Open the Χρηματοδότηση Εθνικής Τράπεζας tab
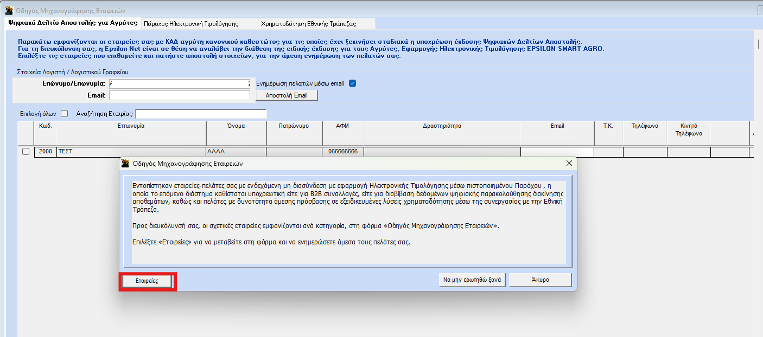 tap(316, 24)
